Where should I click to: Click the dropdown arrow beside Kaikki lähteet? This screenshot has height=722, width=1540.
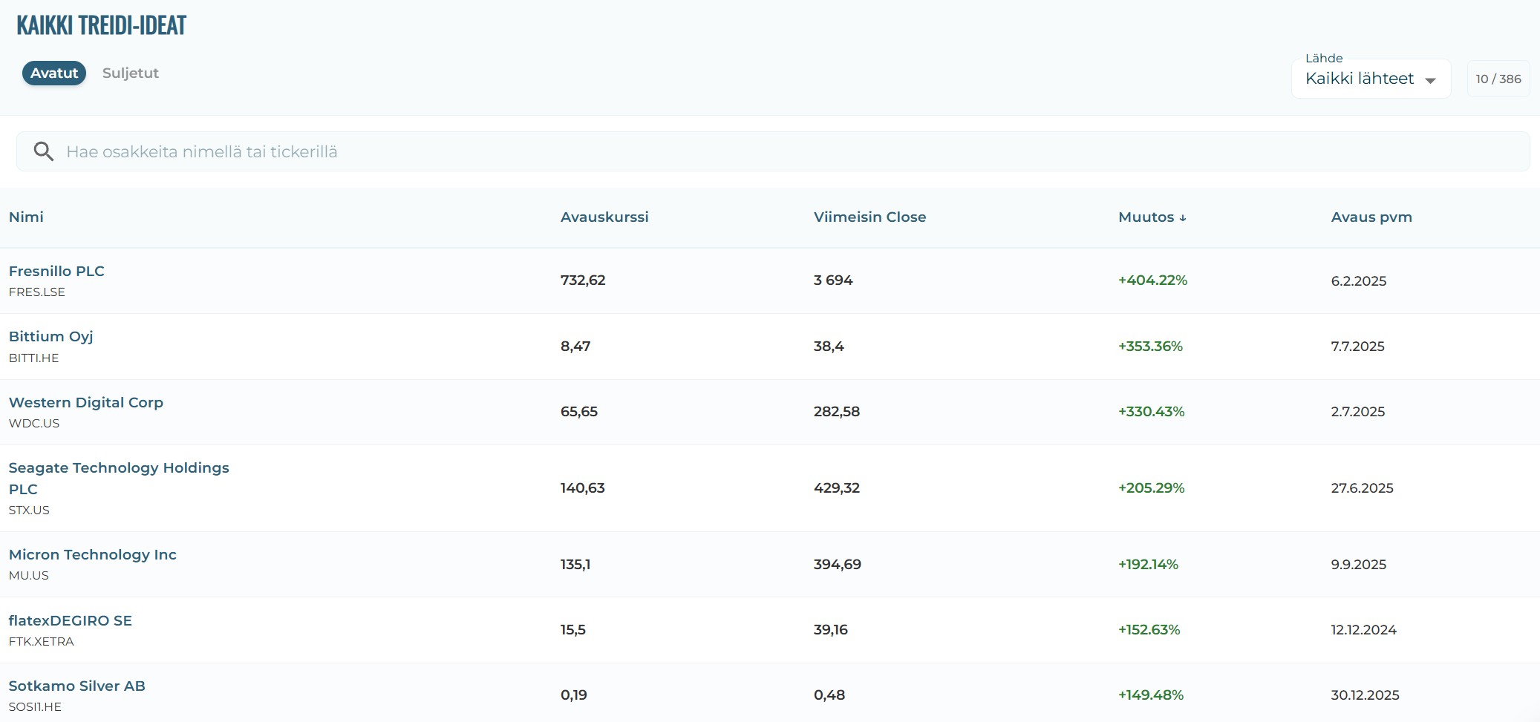click(x=1430, y=80)
